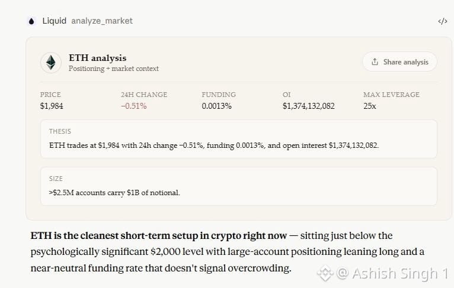
Task: Click the analyze_market tool label
Action: pos(102,21)
